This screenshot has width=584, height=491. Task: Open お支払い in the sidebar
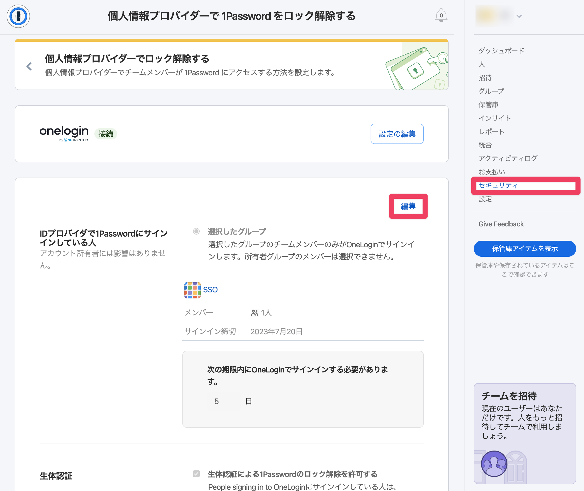[x=492, y=172]
